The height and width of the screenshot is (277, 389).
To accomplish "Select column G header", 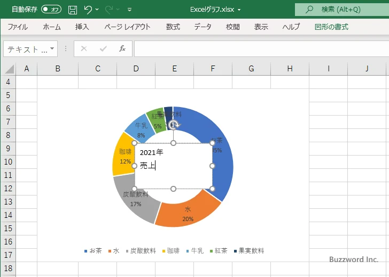I will click(251, 69).
